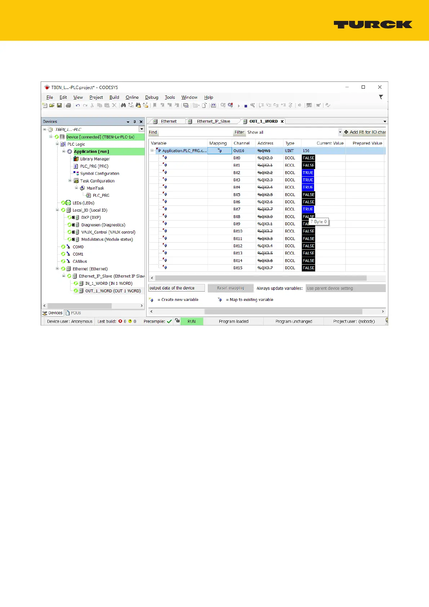This screenshot has height=607, width=429.
Task: Click the Save project toolbar icon
Action: click(59, 105)
